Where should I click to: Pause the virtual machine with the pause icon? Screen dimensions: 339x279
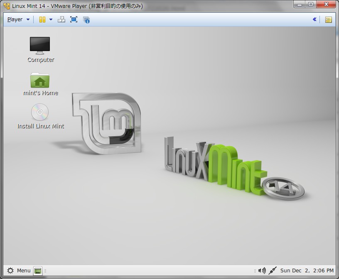42,20
